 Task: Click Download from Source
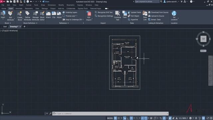pos(158,12)
